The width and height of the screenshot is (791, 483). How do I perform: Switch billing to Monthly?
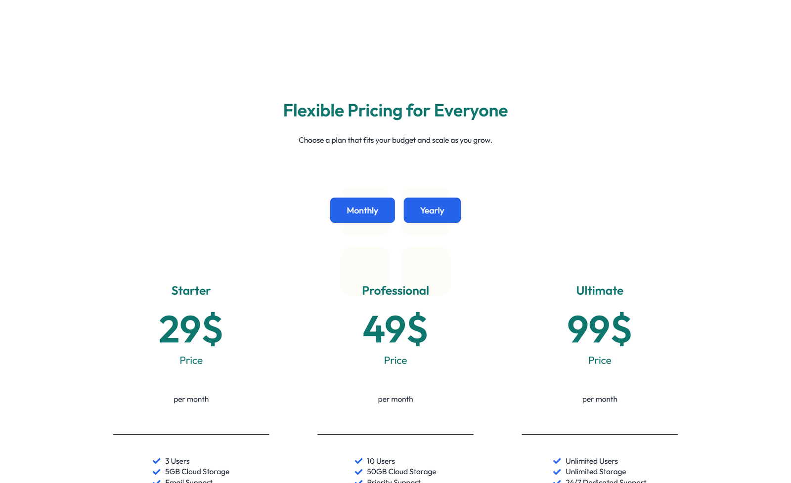(x=362, y=210)
